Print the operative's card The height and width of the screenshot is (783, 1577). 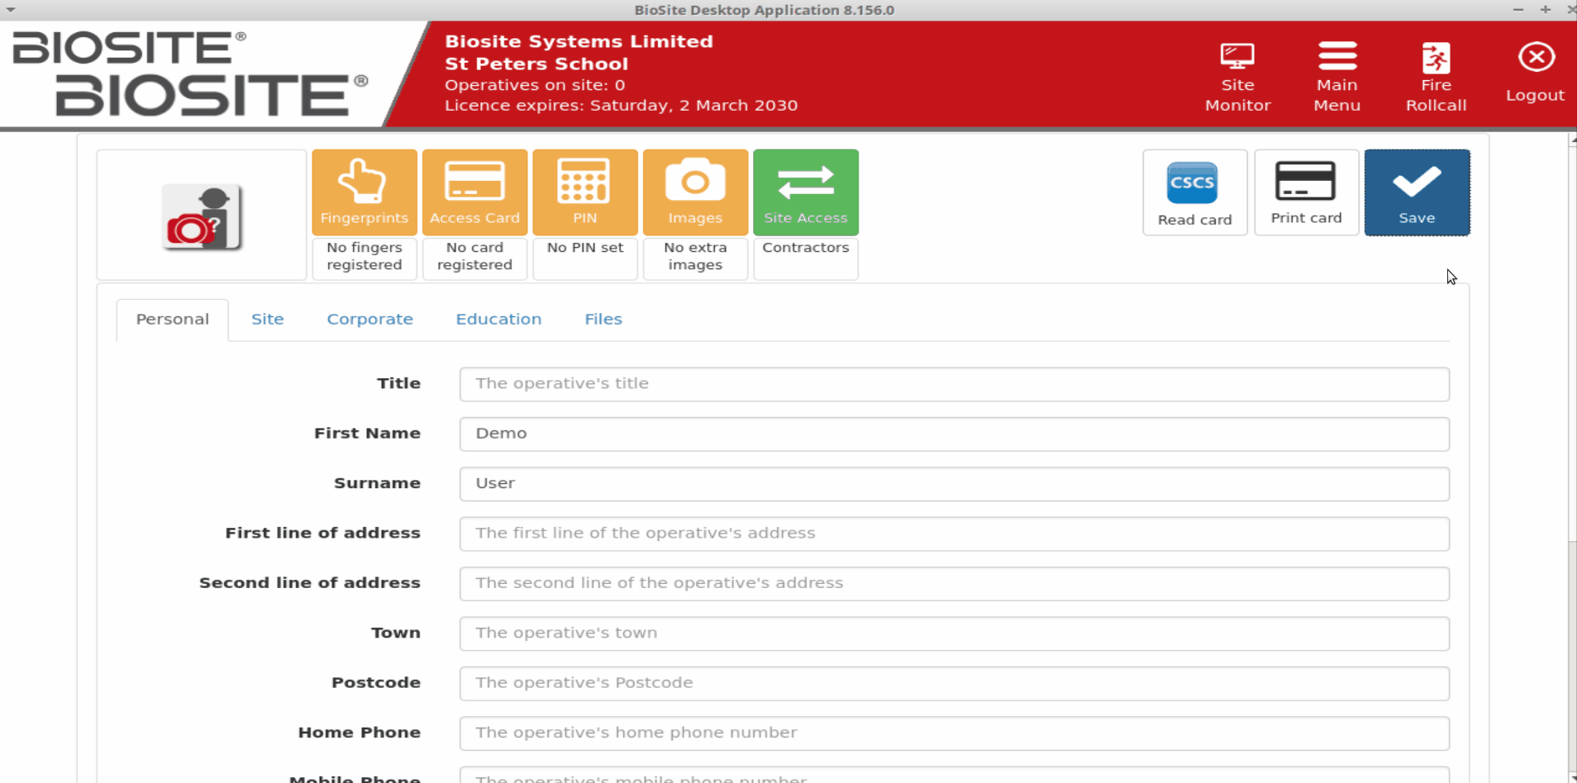[x=1306, y=192]
